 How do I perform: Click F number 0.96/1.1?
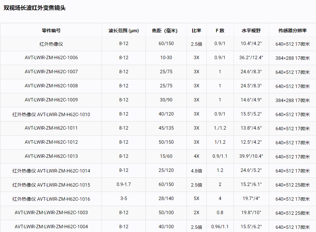point(220,227)
